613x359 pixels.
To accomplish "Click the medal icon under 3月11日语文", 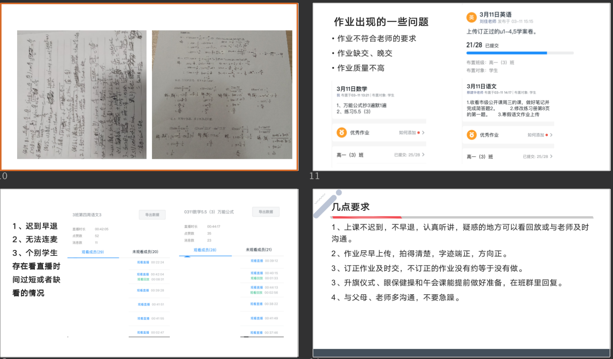I will point(471,135).
